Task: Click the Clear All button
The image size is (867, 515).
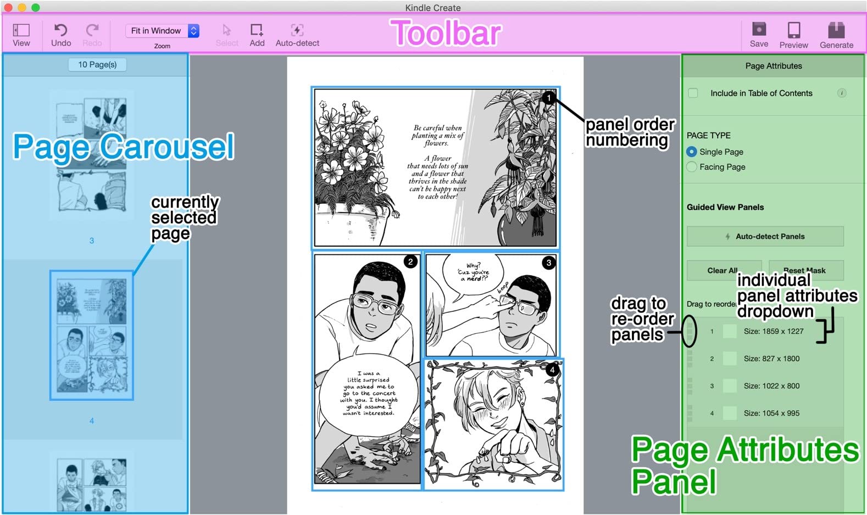Action: tap(724, 270)
